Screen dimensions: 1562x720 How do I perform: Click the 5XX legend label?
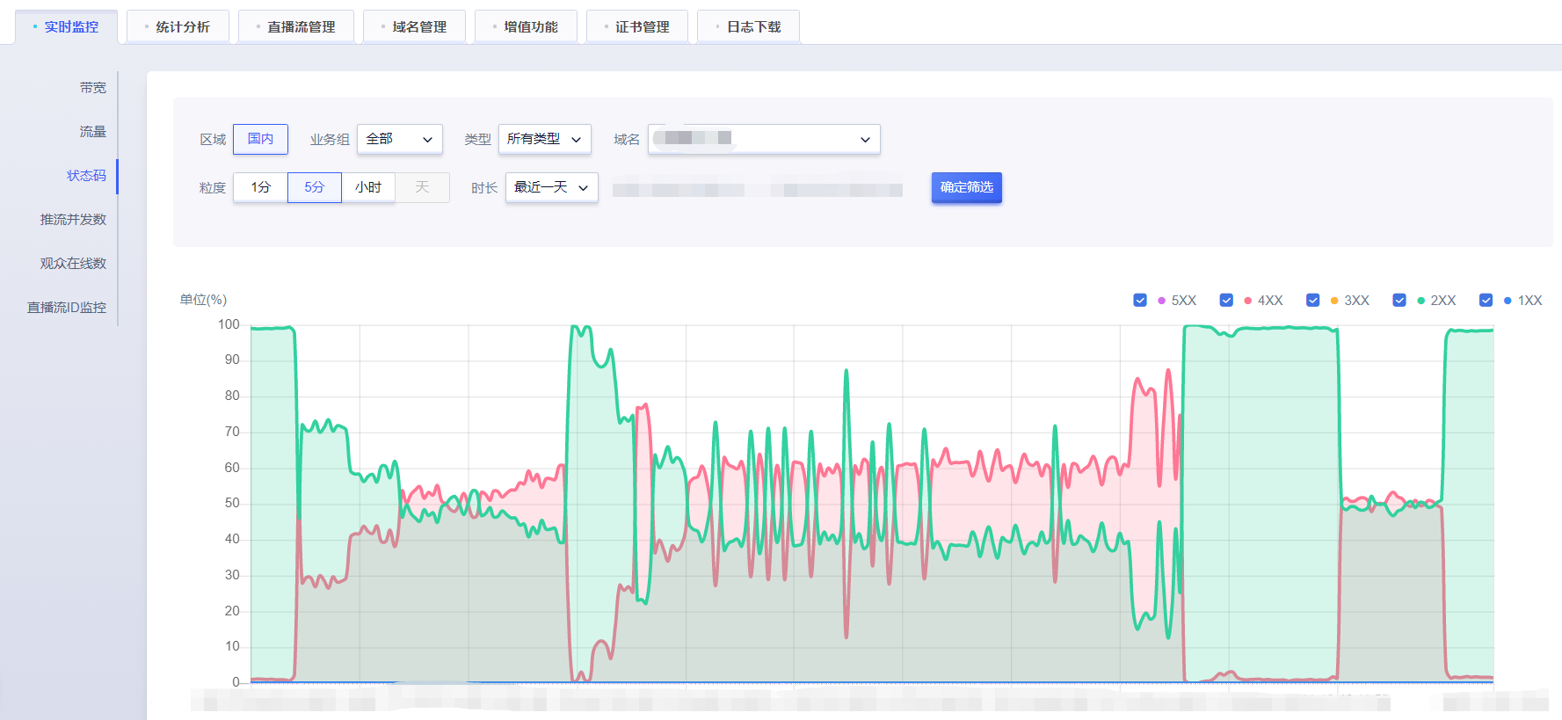(1184, 301)
